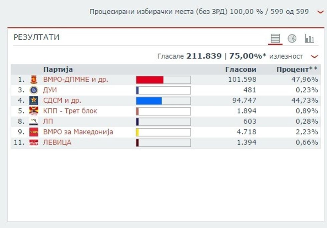Open СДСМ и др. party link

tap(62, 100)
